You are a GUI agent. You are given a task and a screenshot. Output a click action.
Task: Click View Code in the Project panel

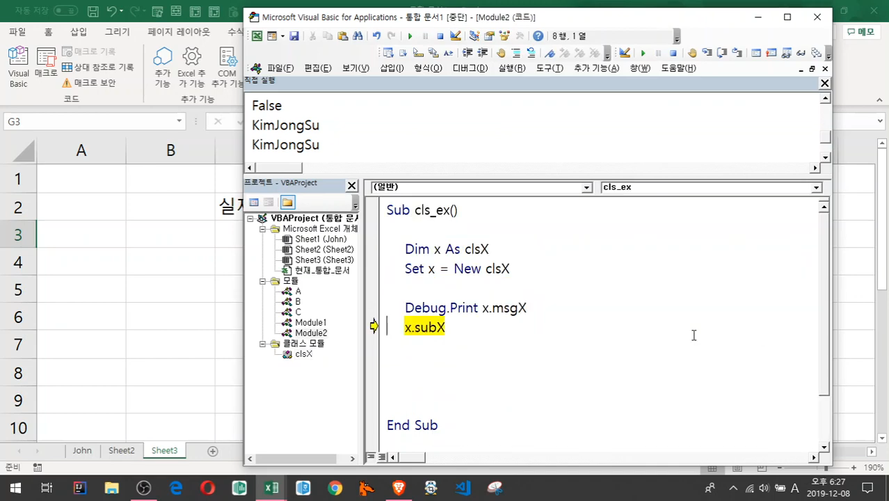254,202
